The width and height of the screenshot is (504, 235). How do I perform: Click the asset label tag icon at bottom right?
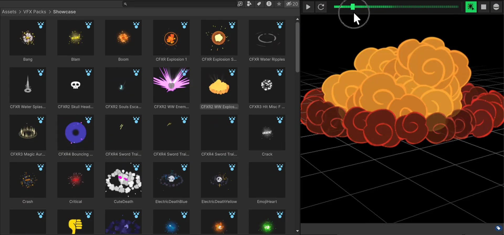[x=498, y=228]
